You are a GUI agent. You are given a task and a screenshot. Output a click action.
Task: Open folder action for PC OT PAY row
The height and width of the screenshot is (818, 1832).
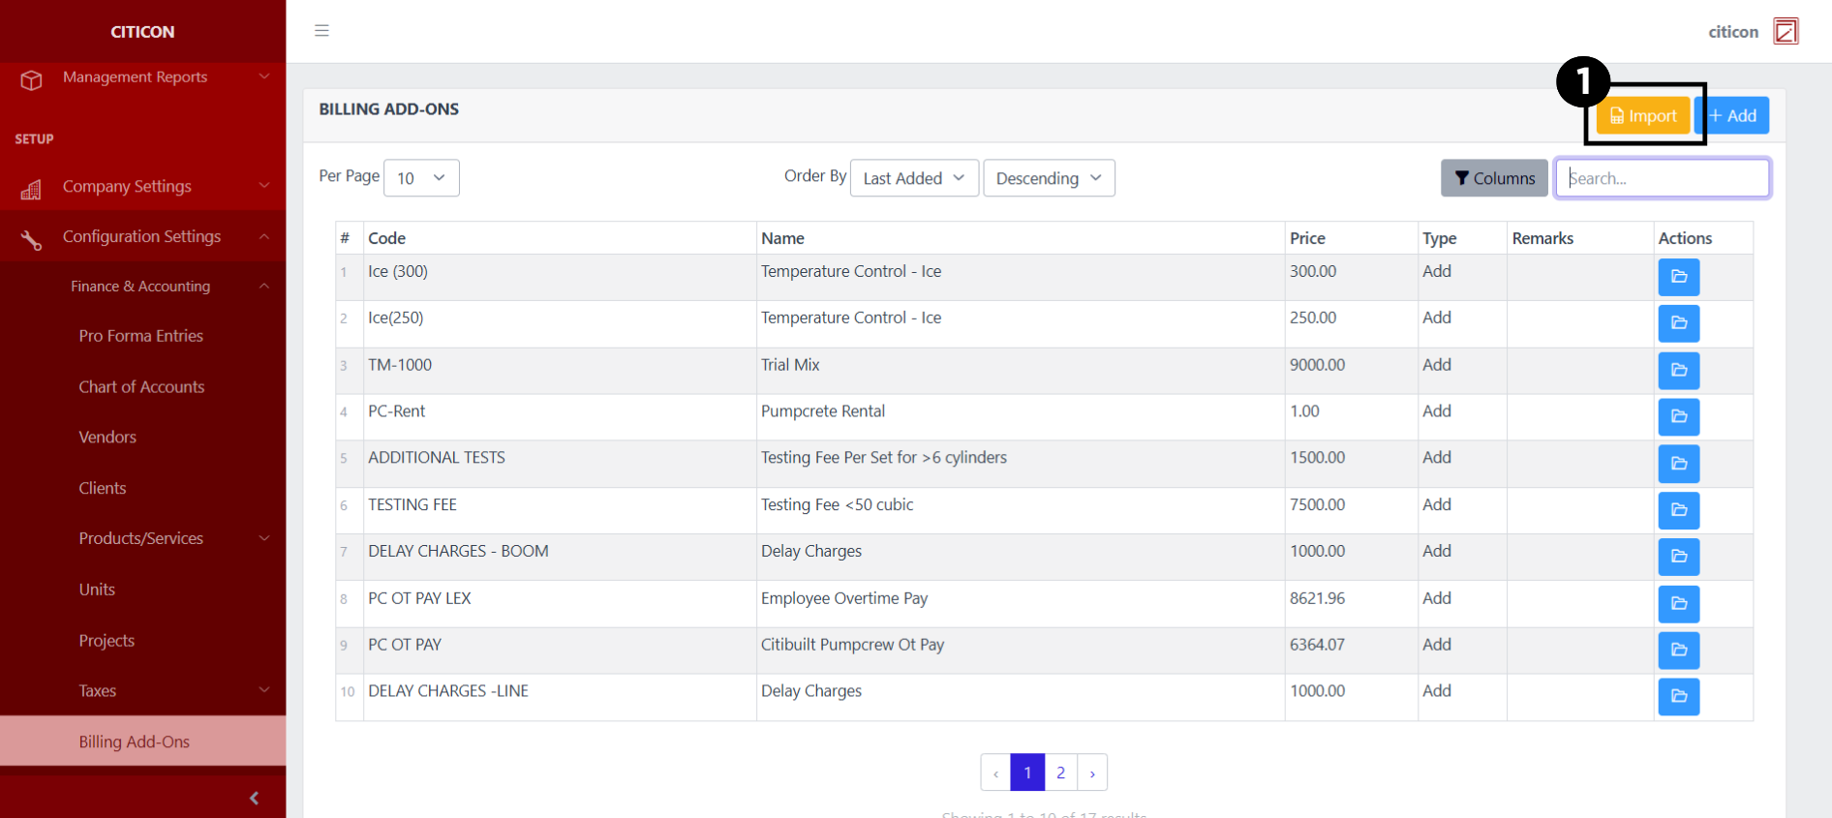pyautogui.click(x=1678, y=650)
